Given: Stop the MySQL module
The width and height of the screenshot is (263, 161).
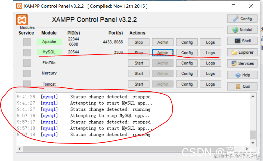Looking at the screenshot, I should click(x=139, y=52).
